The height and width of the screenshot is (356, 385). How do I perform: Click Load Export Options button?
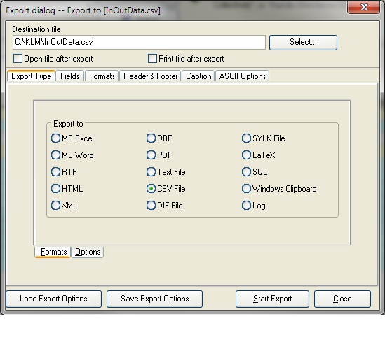click(53, 299)
